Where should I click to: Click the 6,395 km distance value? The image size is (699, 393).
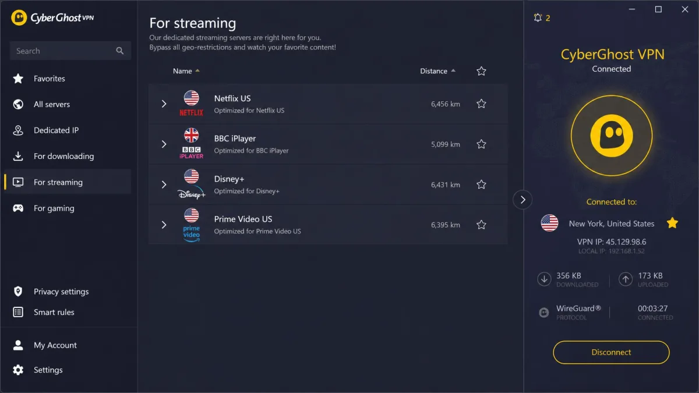[446, 224]
